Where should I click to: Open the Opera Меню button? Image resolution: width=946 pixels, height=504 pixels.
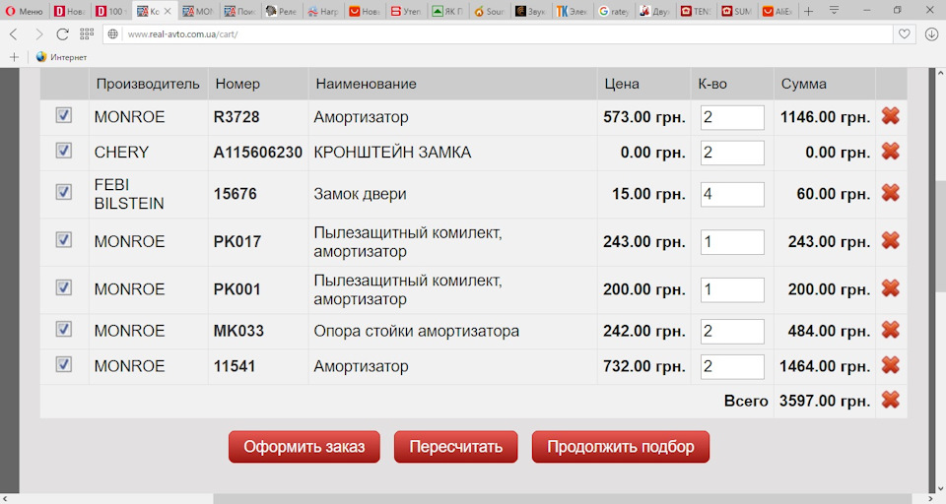click(x=24, y=11)
